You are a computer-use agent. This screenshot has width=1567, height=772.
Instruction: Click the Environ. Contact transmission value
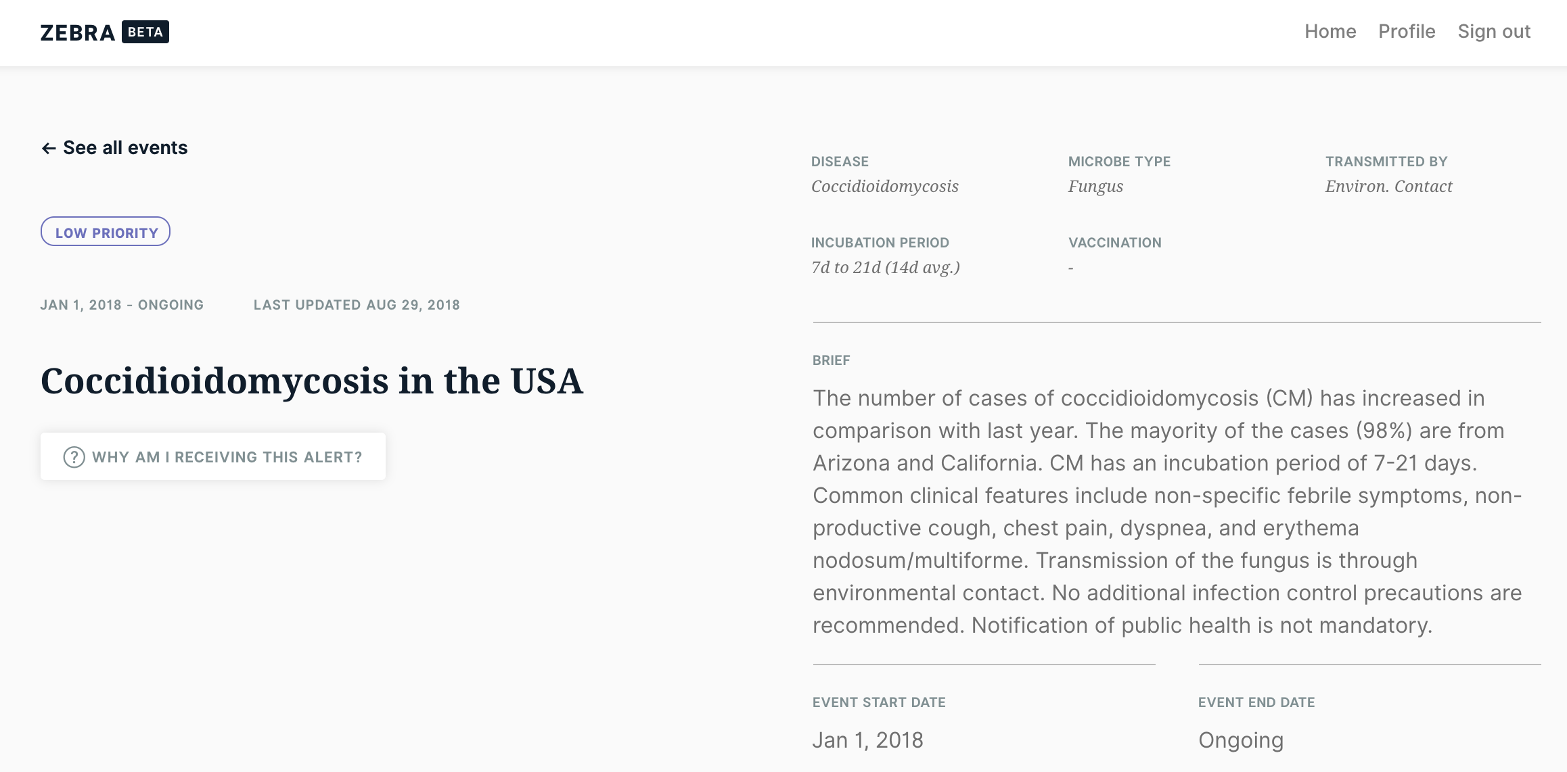coord(1388,187)
